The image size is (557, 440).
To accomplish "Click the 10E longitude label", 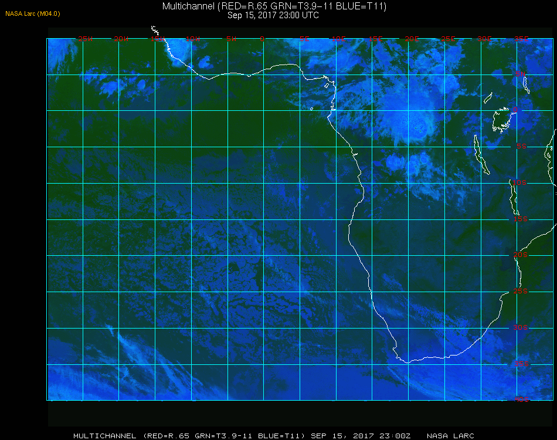I will pyautogui.click(x=338, y=39).
